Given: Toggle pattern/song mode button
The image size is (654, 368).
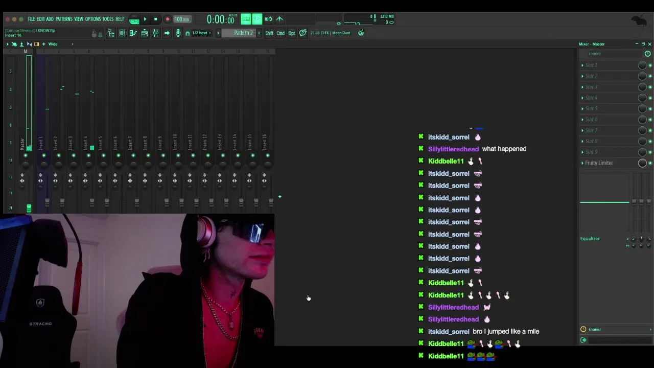Looking at the screenshot, I should [x=134, y=19].
